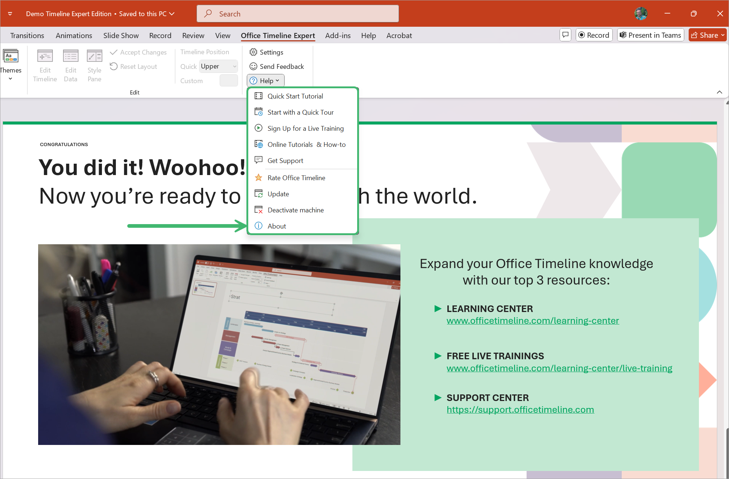729x479 pixels.
Task: Open the Quick Access Toolbar customize arrow
Action: coord(10,14)
